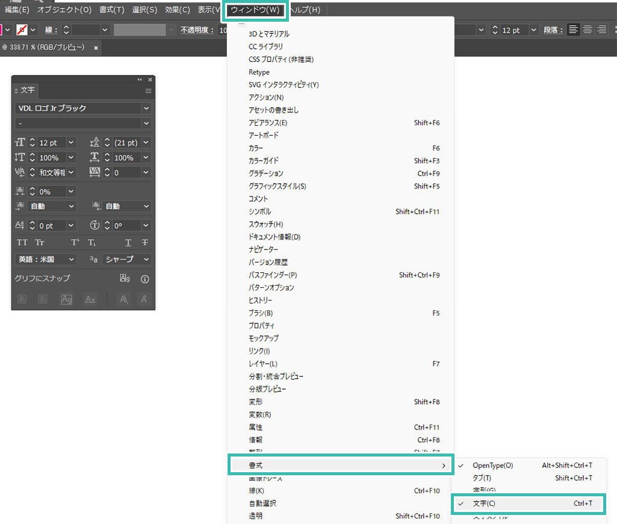Toggle the checked OpenType(O) submenu item
617x524 pixels.
(529, 466)
